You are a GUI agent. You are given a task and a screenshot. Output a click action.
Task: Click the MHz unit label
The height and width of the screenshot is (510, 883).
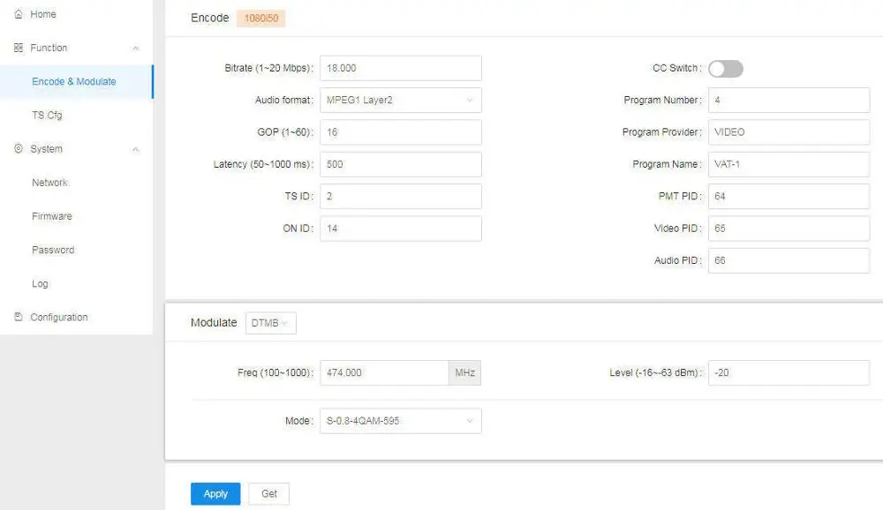point(464,372)
